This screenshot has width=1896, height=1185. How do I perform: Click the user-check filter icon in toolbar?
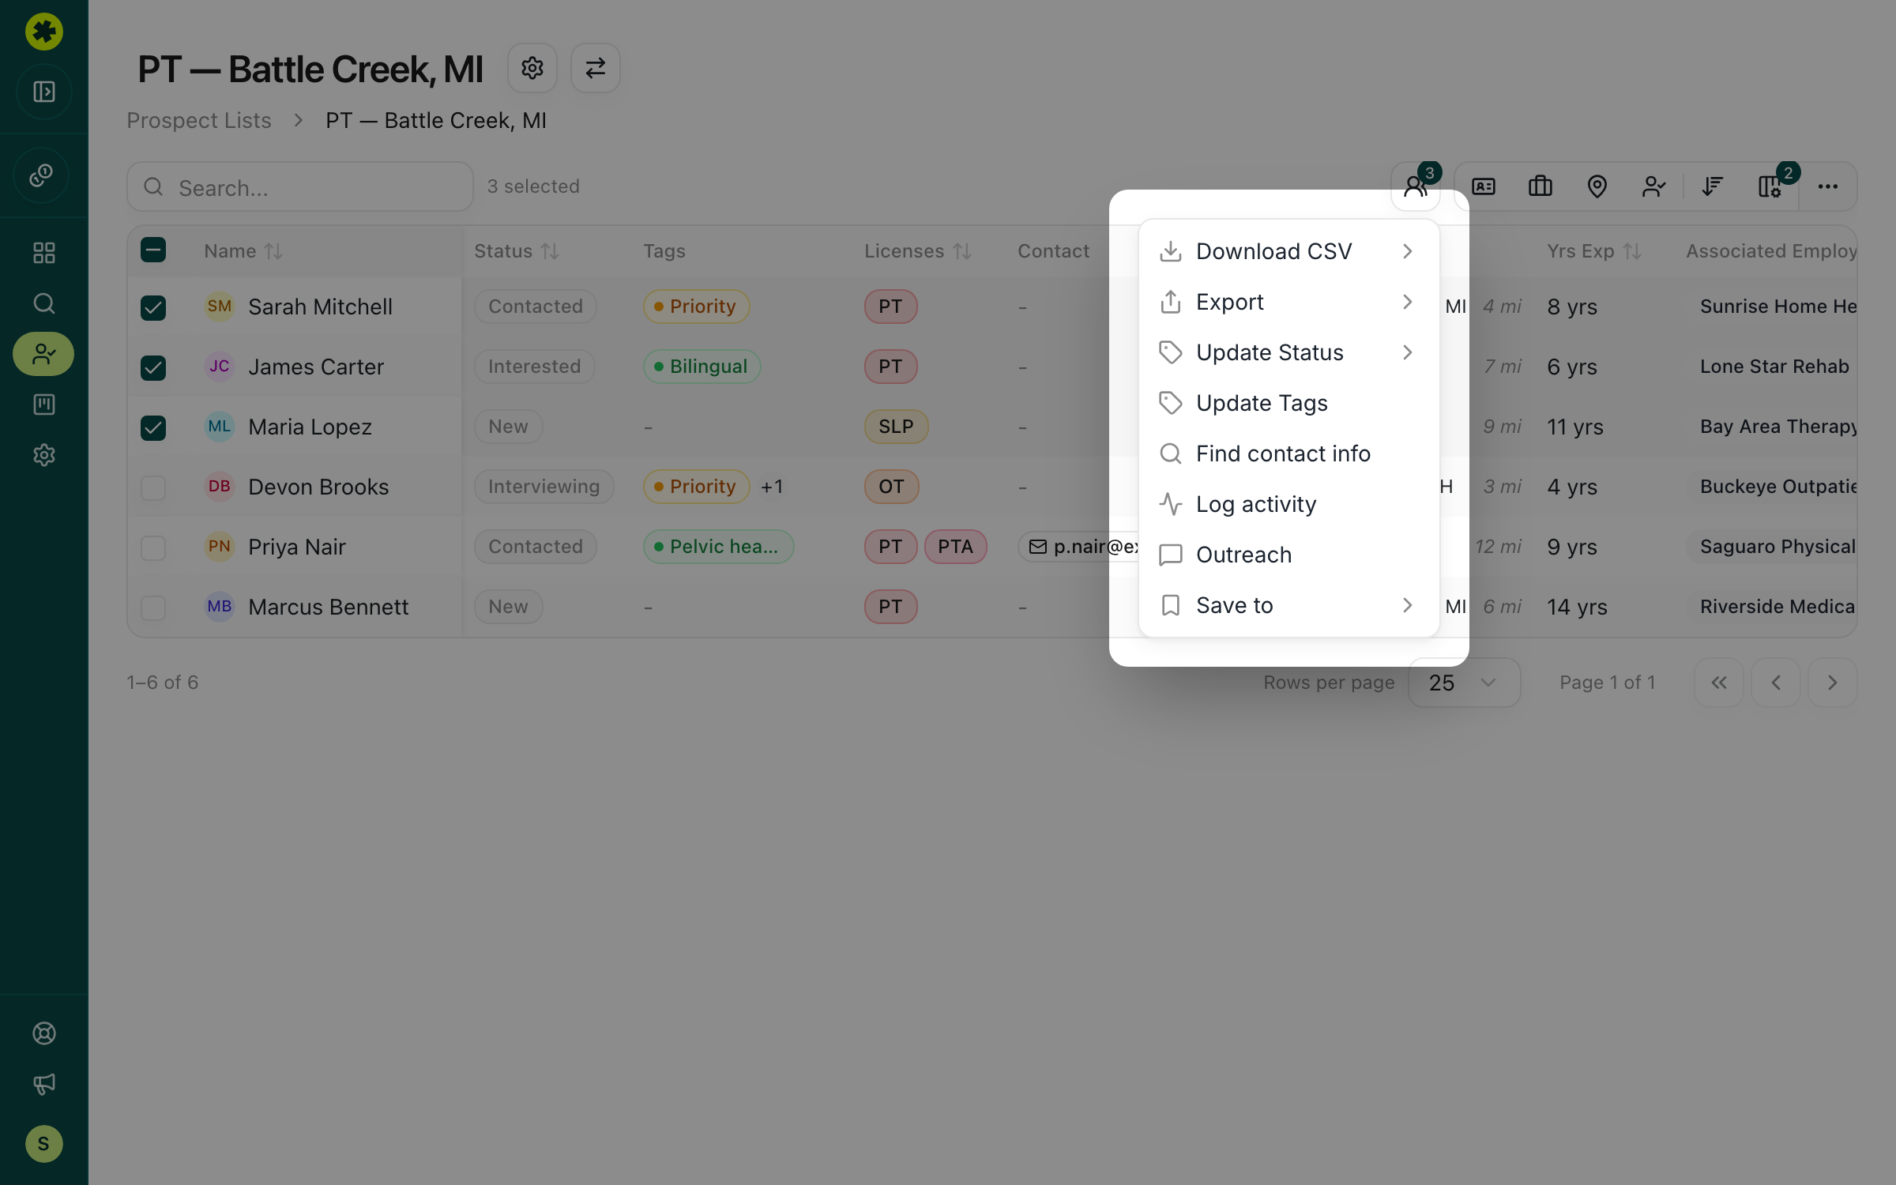click(1654, 186)
